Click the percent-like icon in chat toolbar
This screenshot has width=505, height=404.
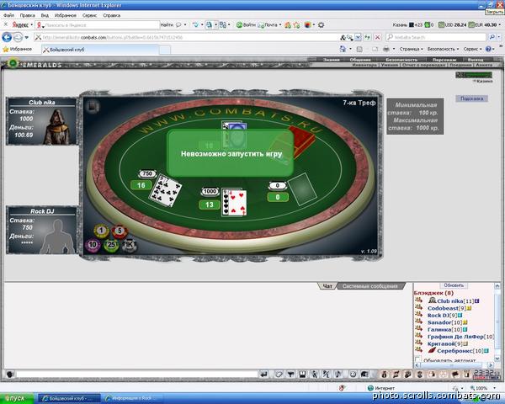tap(326, 374)
